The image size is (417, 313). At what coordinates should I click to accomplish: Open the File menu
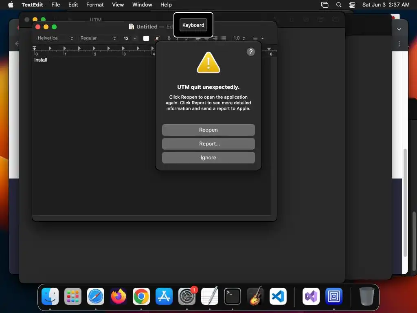(x=55, y=4)
